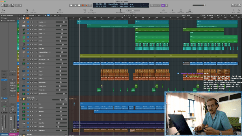Image resolution: width=242 pixels, height=136 pixels.
Task: Toggle the orange Hide tracks H button
Action: [x=27, y=18]
